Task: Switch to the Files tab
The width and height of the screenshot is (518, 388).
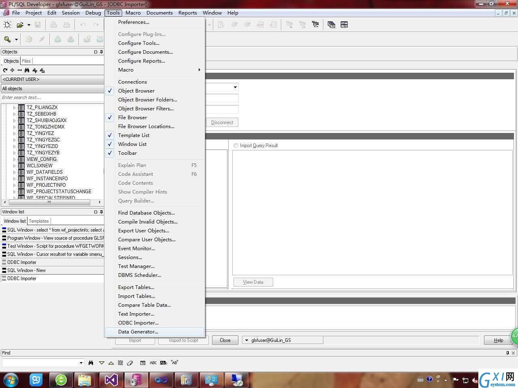Action: (26, 61)
